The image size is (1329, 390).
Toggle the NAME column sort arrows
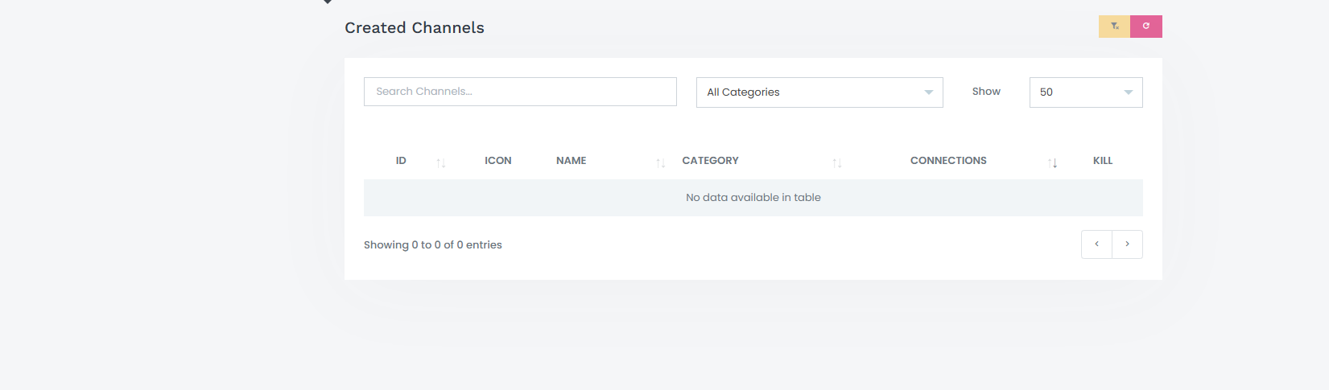(660, 163)
